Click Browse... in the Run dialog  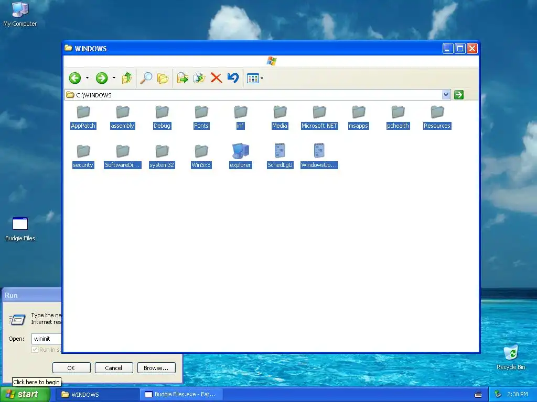(x=156, y=368)
